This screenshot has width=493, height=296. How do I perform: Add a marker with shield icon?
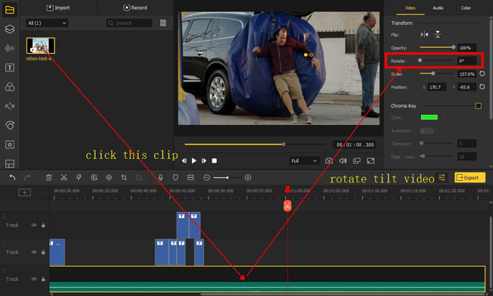coord(175,177)
